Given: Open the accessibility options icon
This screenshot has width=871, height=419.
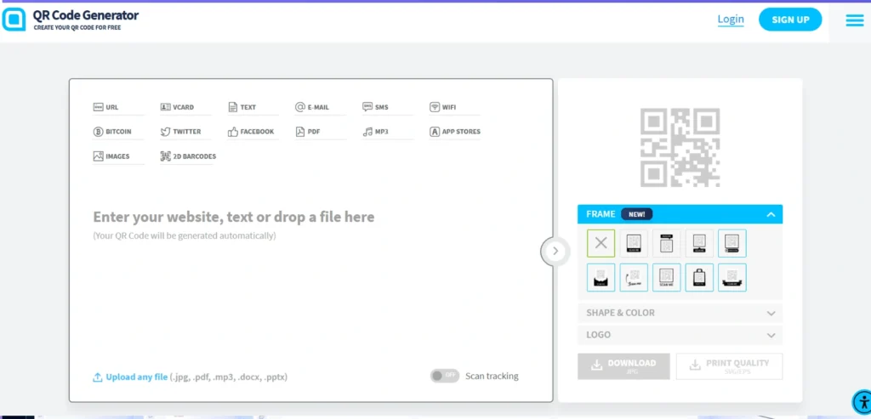Looking at the screenshot, I should point(861,401).
